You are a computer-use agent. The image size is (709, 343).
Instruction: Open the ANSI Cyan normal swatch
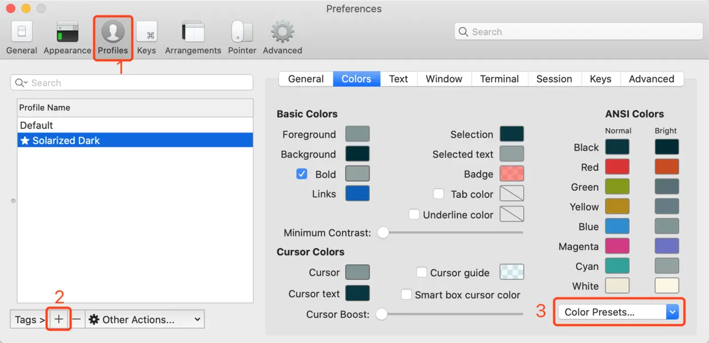coord(617,266)
